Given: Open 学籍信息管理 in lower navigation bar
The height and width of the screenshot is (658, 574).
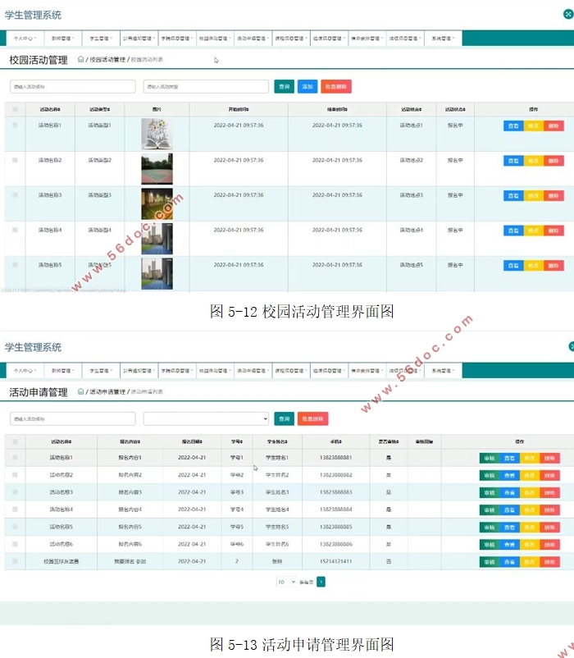Looking at the screenshot, I should 177,371.
